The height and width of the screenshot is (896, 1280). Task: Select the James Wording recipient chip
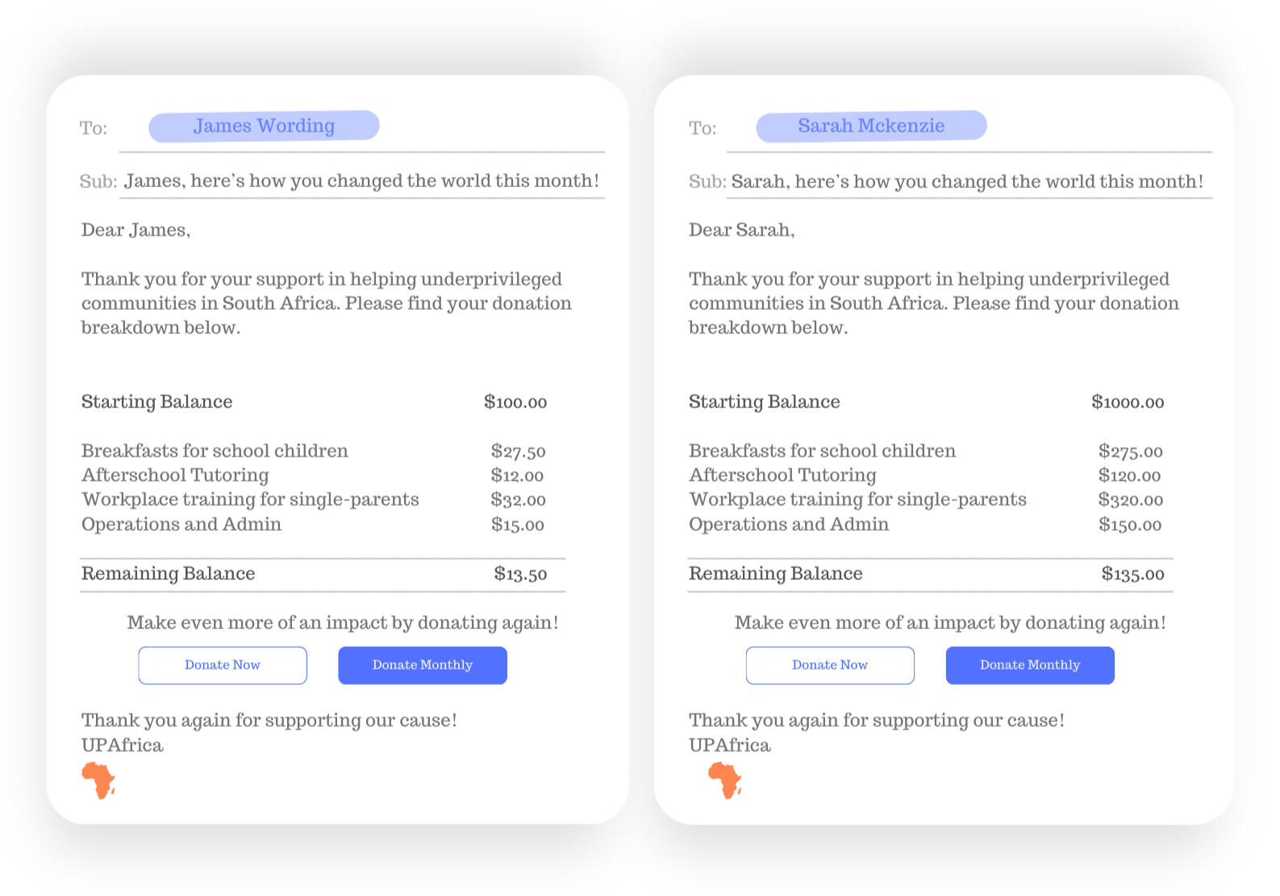click(264, 126)
